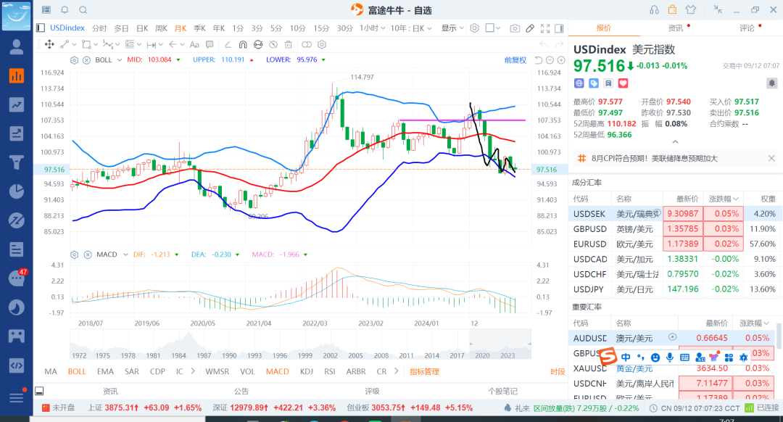The image size is (783, 422).
Task: Select the magnet snap tool
Action: [243, 44]
